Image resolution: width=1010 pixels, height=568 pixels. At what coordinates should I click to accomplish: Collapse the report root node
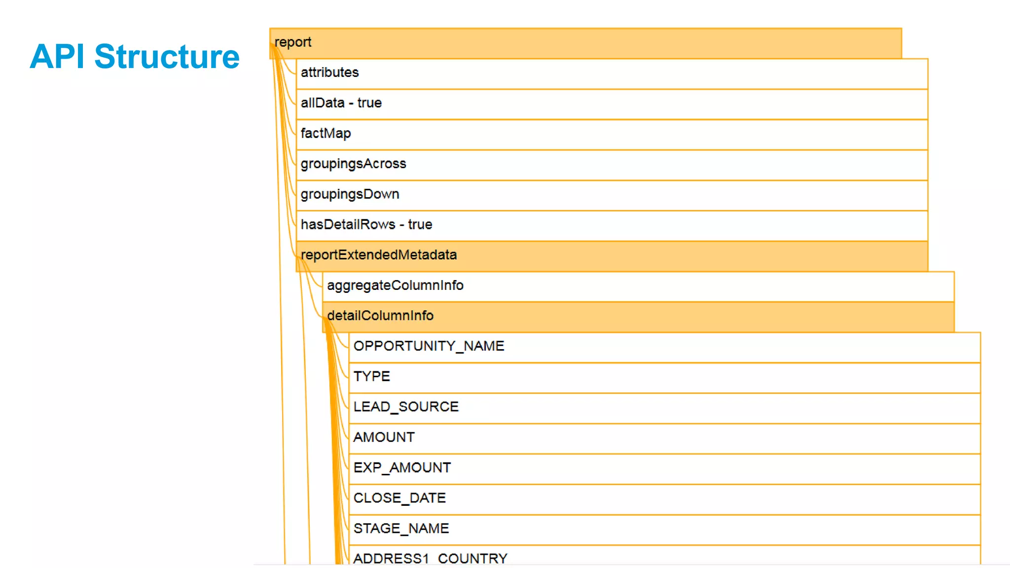coord(585,43)
